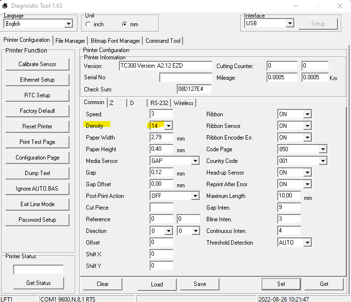This screenshot has height=302, width=351.
Task: Click the Gap value field
Action: [161, 172]
